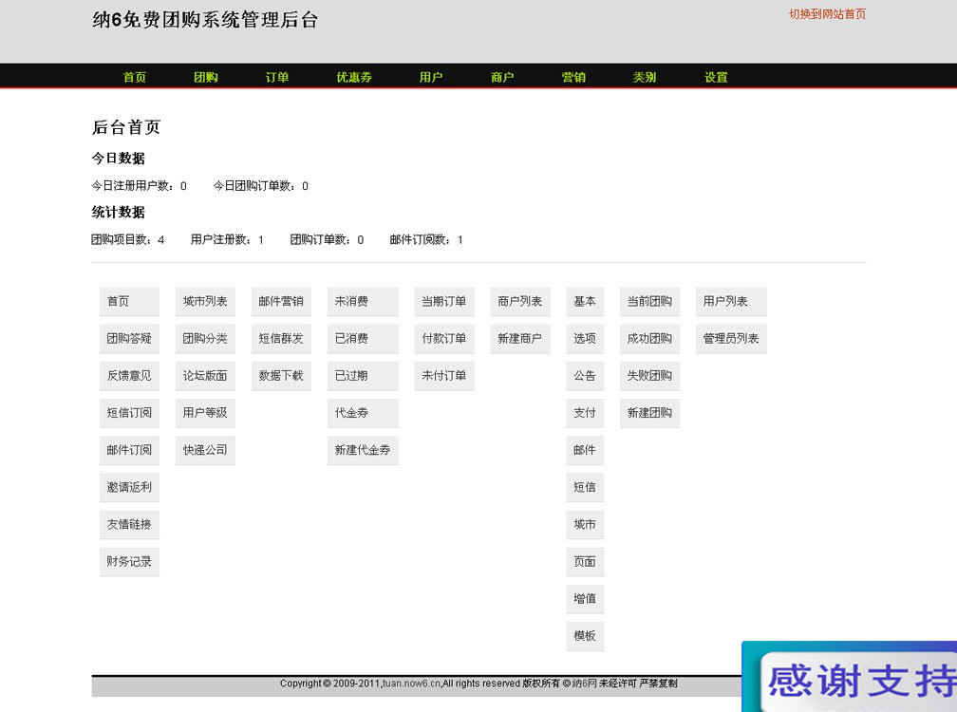
Task: Open the 友情链接 shortcut
Action: [129, 525]
